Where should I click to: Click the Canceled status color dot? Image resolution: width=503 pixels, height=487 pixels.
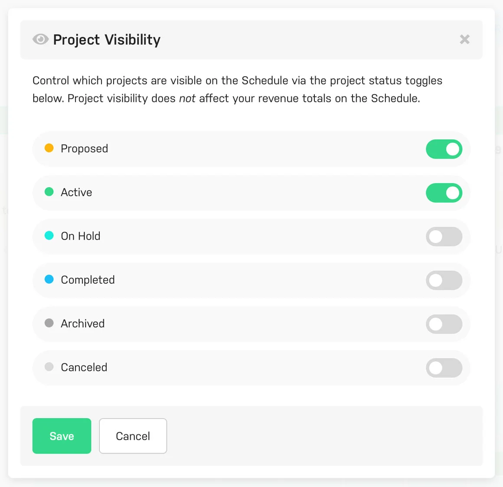49,367
